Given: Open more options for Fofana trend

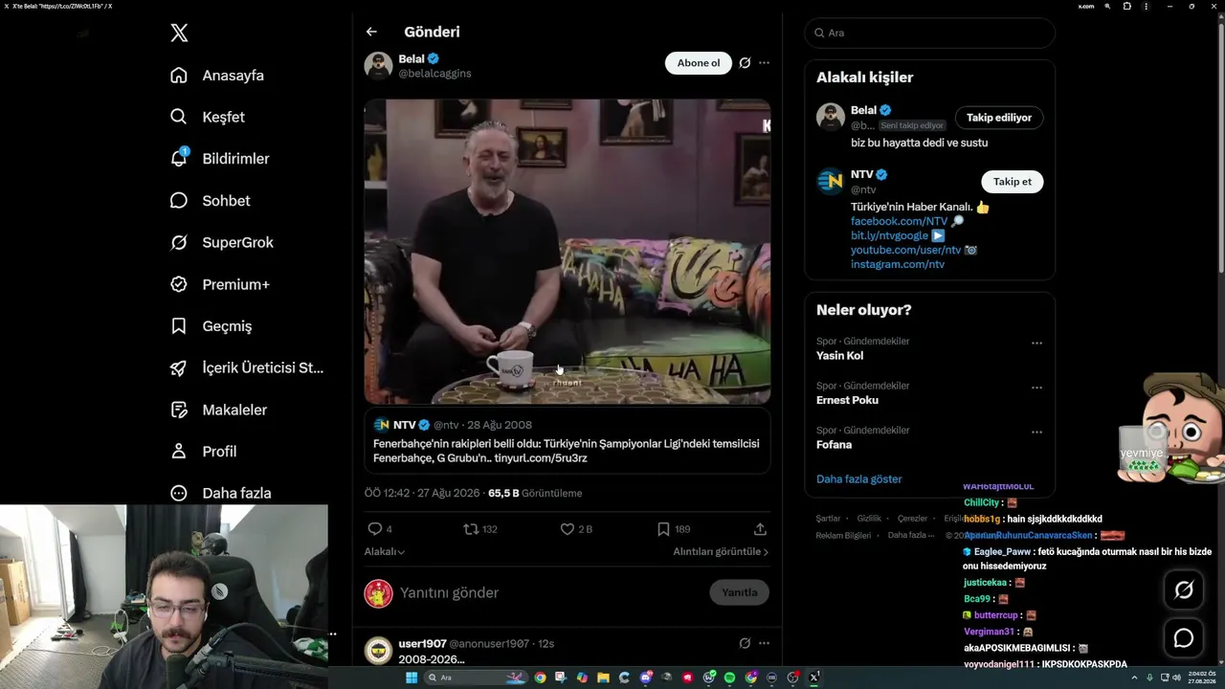Looking at the screenshot, I should point(1036,432).
